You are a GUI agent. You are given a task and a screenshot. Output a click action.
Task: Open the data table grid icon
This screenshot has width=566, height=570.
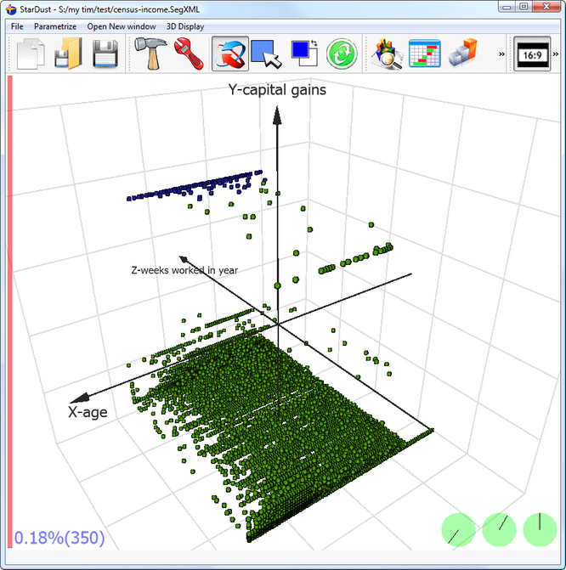click(x=425, y=54)
